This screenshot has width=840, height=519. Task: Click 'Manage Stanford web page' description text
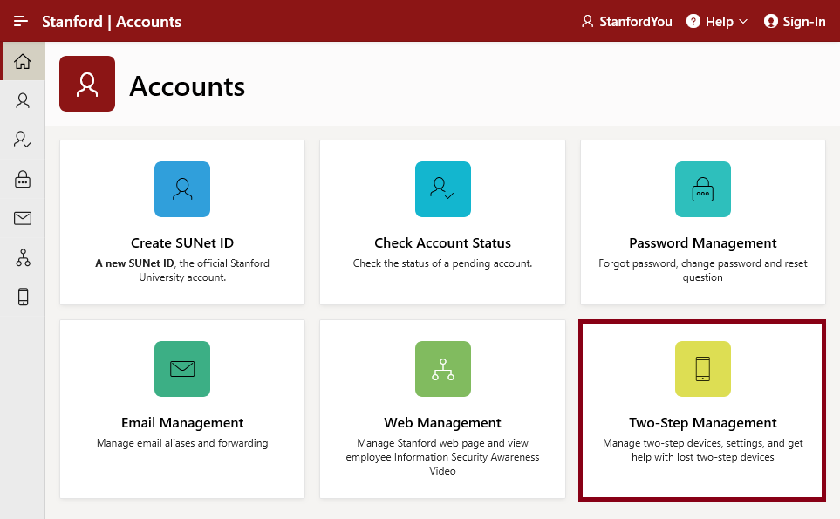point(442,457)
